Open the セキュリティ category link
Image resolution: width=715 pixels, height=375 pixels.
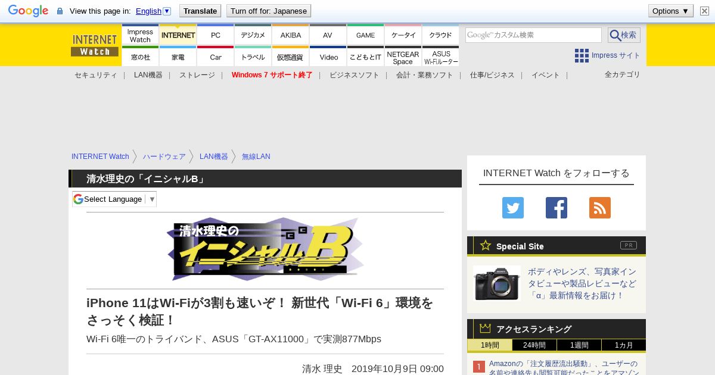click(x=96, y=75)
